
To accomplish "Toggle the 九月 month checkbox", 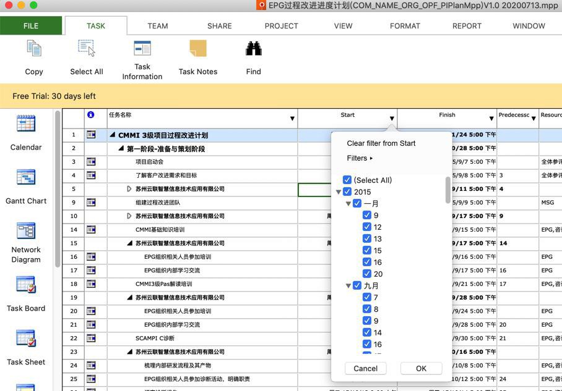I will tap(357, 285).
